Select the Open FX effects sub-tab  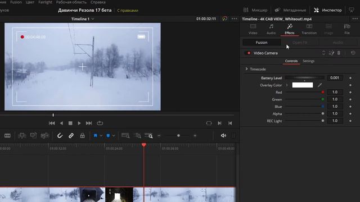coord(300,43)
